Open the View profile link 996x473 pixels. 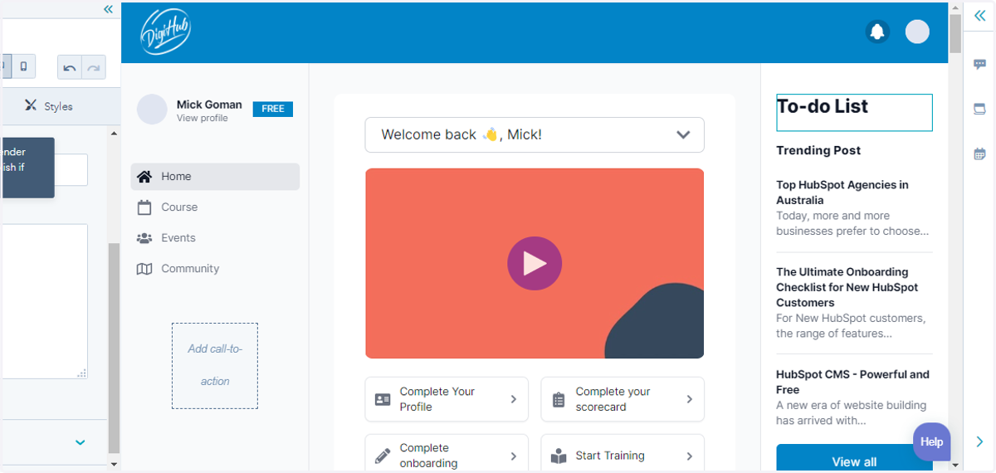[202, 119]
